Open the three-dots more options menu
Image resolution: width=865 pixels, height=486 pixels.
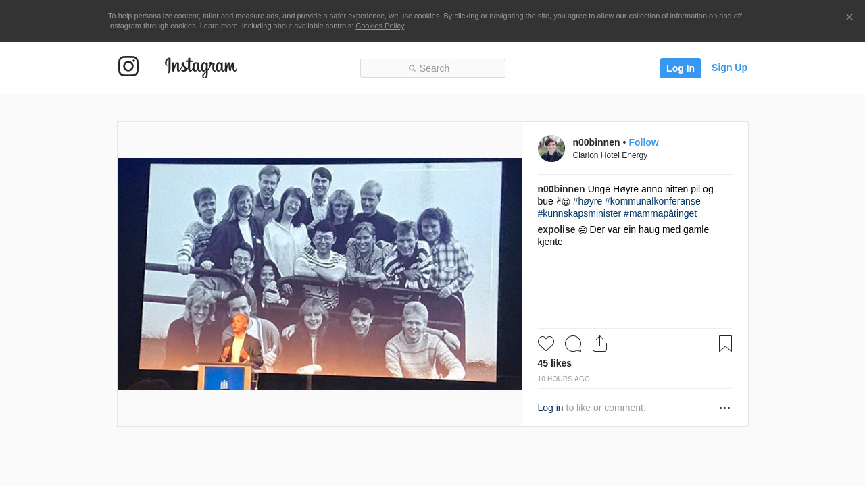click(x=724, y=408)
